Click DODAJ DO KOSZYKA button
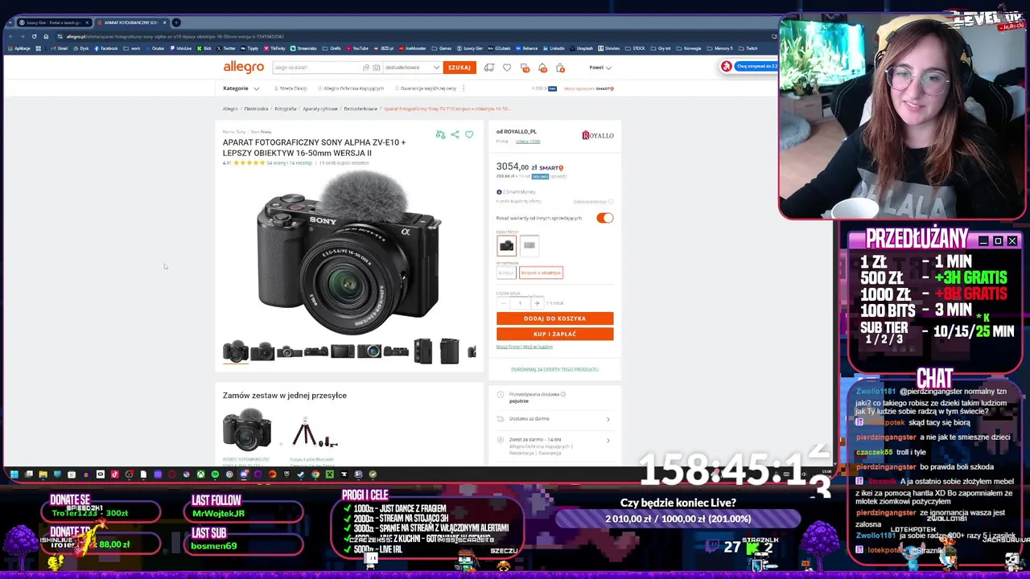 tap(554, 318)
